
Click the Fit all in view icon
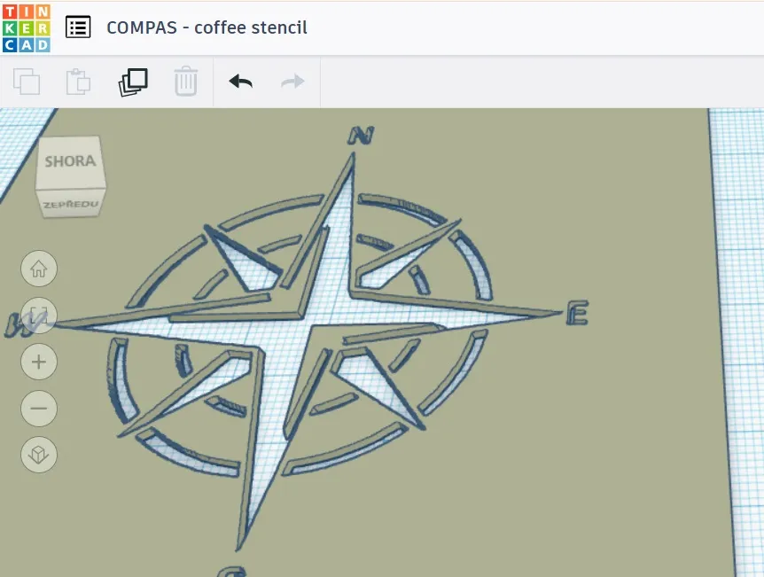click(38, 316)
